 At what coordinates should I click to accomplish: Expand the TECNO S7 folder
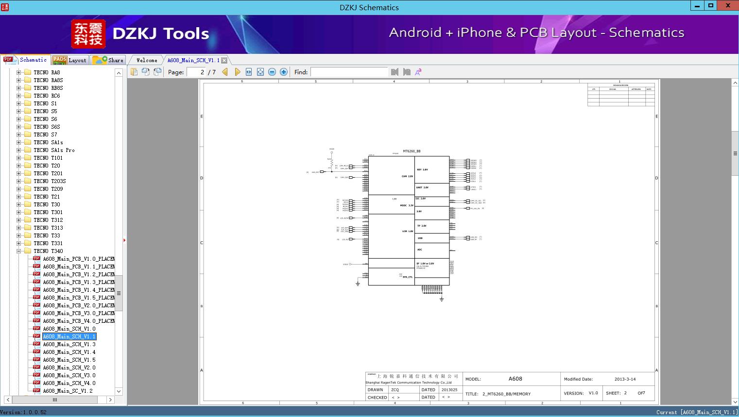coord(18,134)
